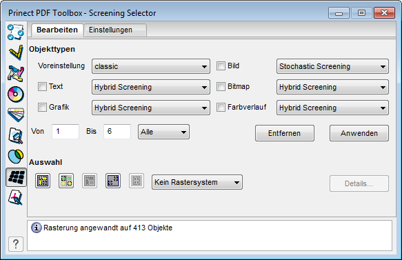402x260 pixels.
Task: Open the Voreinstellung dropdown showing classic
Action: (151, 66)
